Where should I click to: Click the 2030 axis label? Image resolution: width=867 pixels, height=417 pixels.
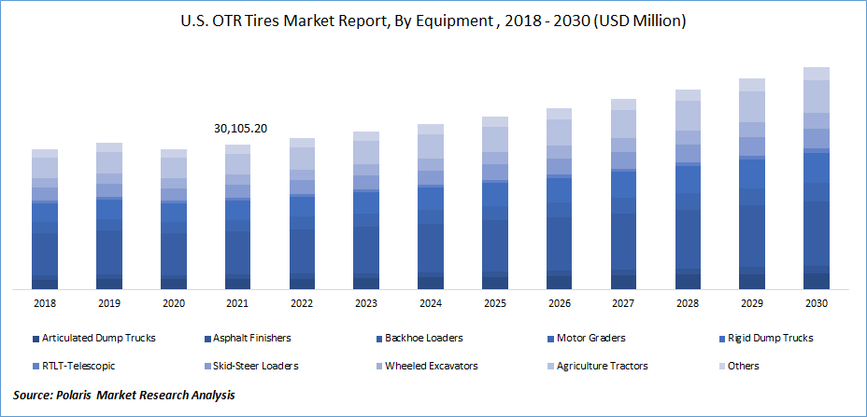817,304
